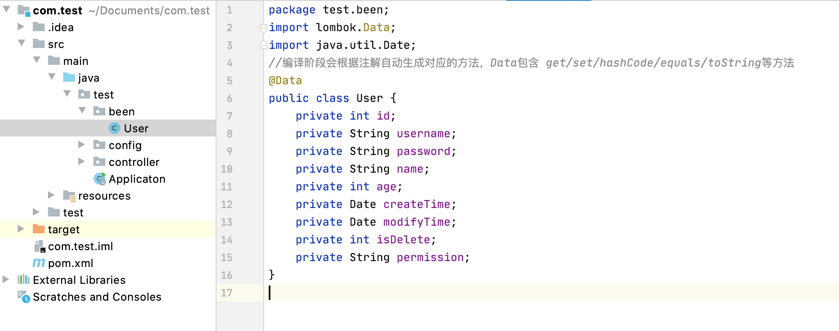
Task: Click the pom.xml Maven icon
Action: (x=39, y=263)
